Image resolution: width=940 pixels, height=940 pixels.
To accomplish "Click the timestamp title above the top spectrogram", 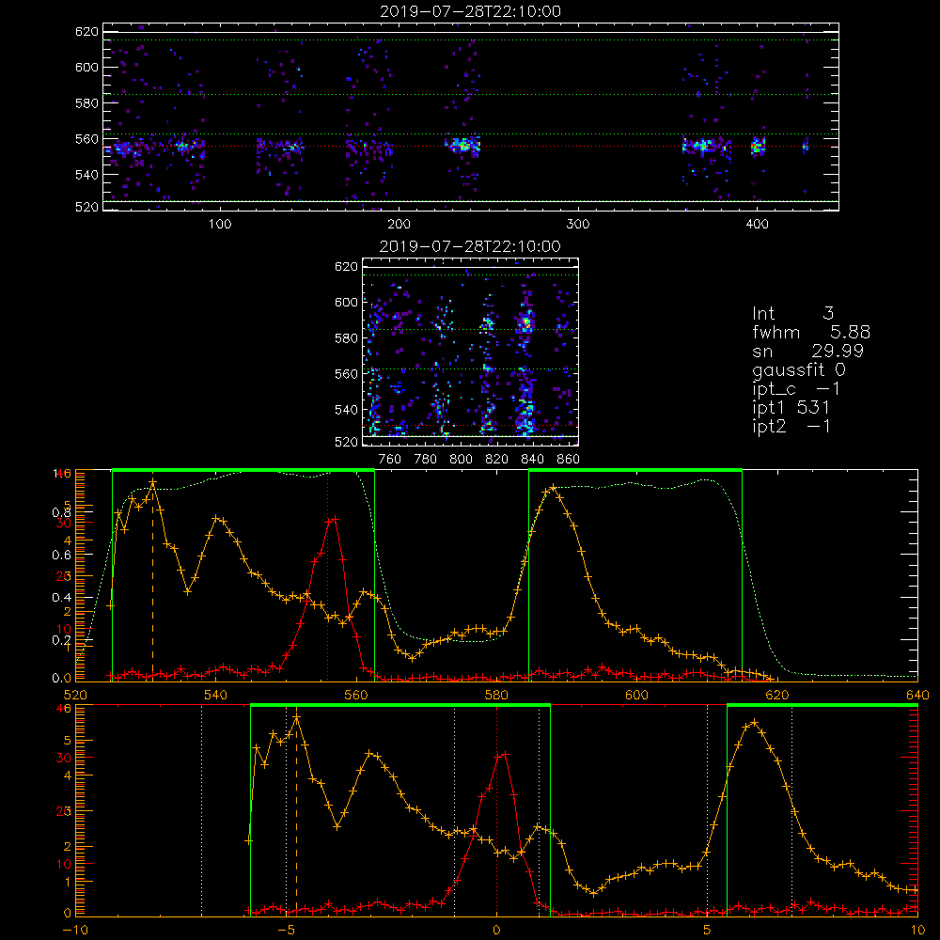I will coord(471,11).
